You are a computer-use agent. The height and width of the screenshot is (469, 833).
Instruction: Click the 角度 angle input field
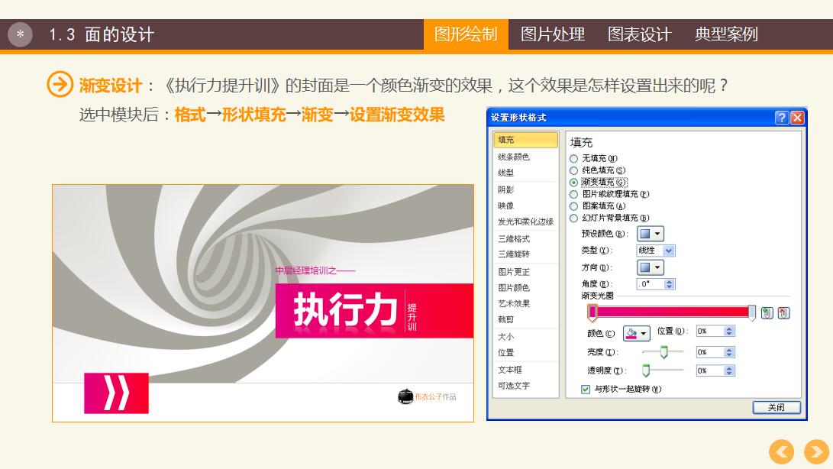(x=649, y=284)
